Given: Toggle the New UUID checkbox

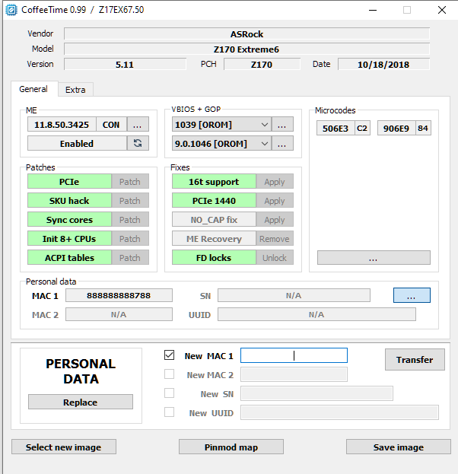Looking at the screenshot, I should coord(170,412).
